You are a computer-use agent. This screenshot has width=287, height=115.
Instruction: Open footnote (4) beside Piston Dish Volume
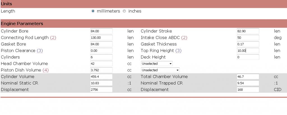[x=45, y=70]
